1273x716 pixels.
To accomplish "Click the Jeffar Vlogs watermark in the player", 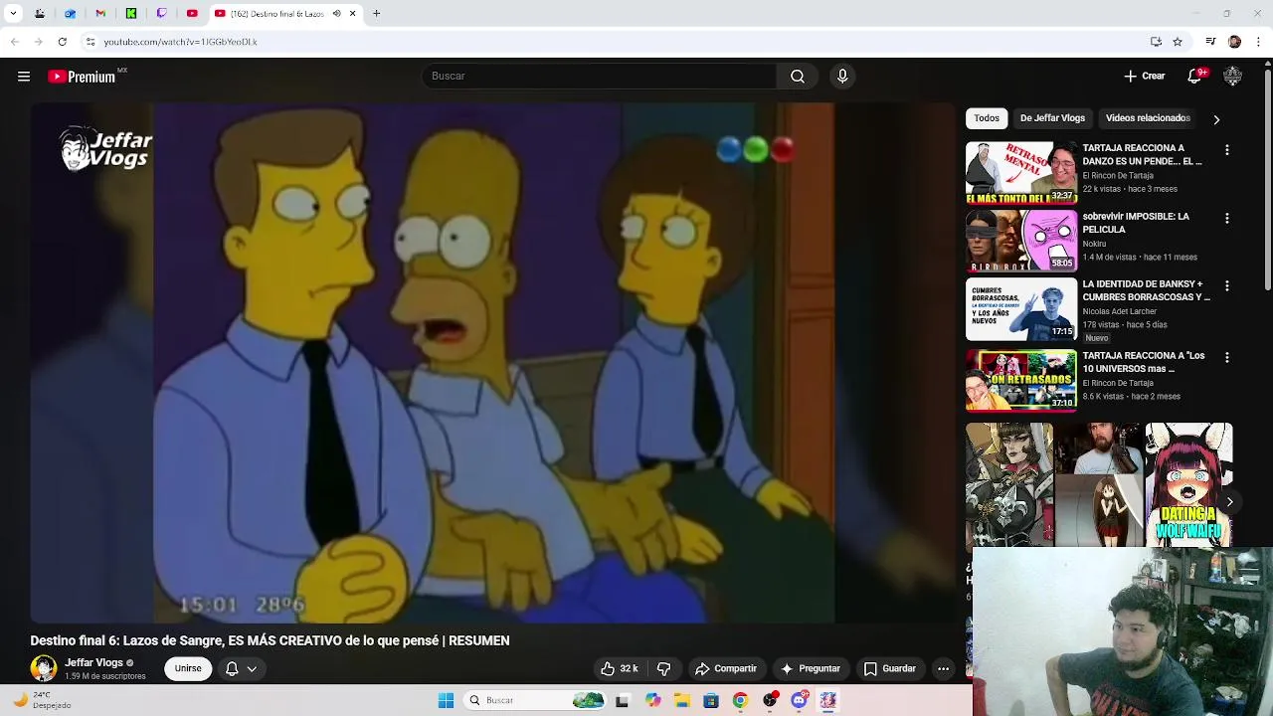I will tap(105, 151).
